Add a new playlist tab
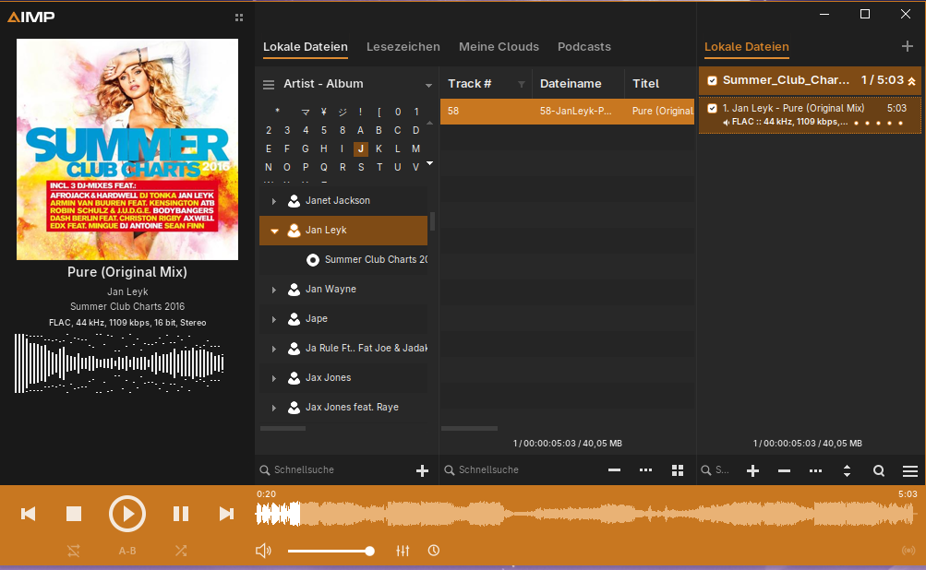 pyautogui.click(x=908, y=46)
